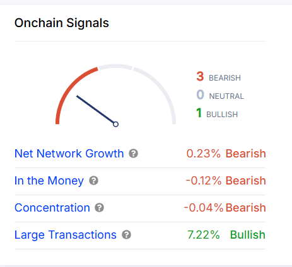Click the 7.22% Bullish value

(x=226, y=235)
